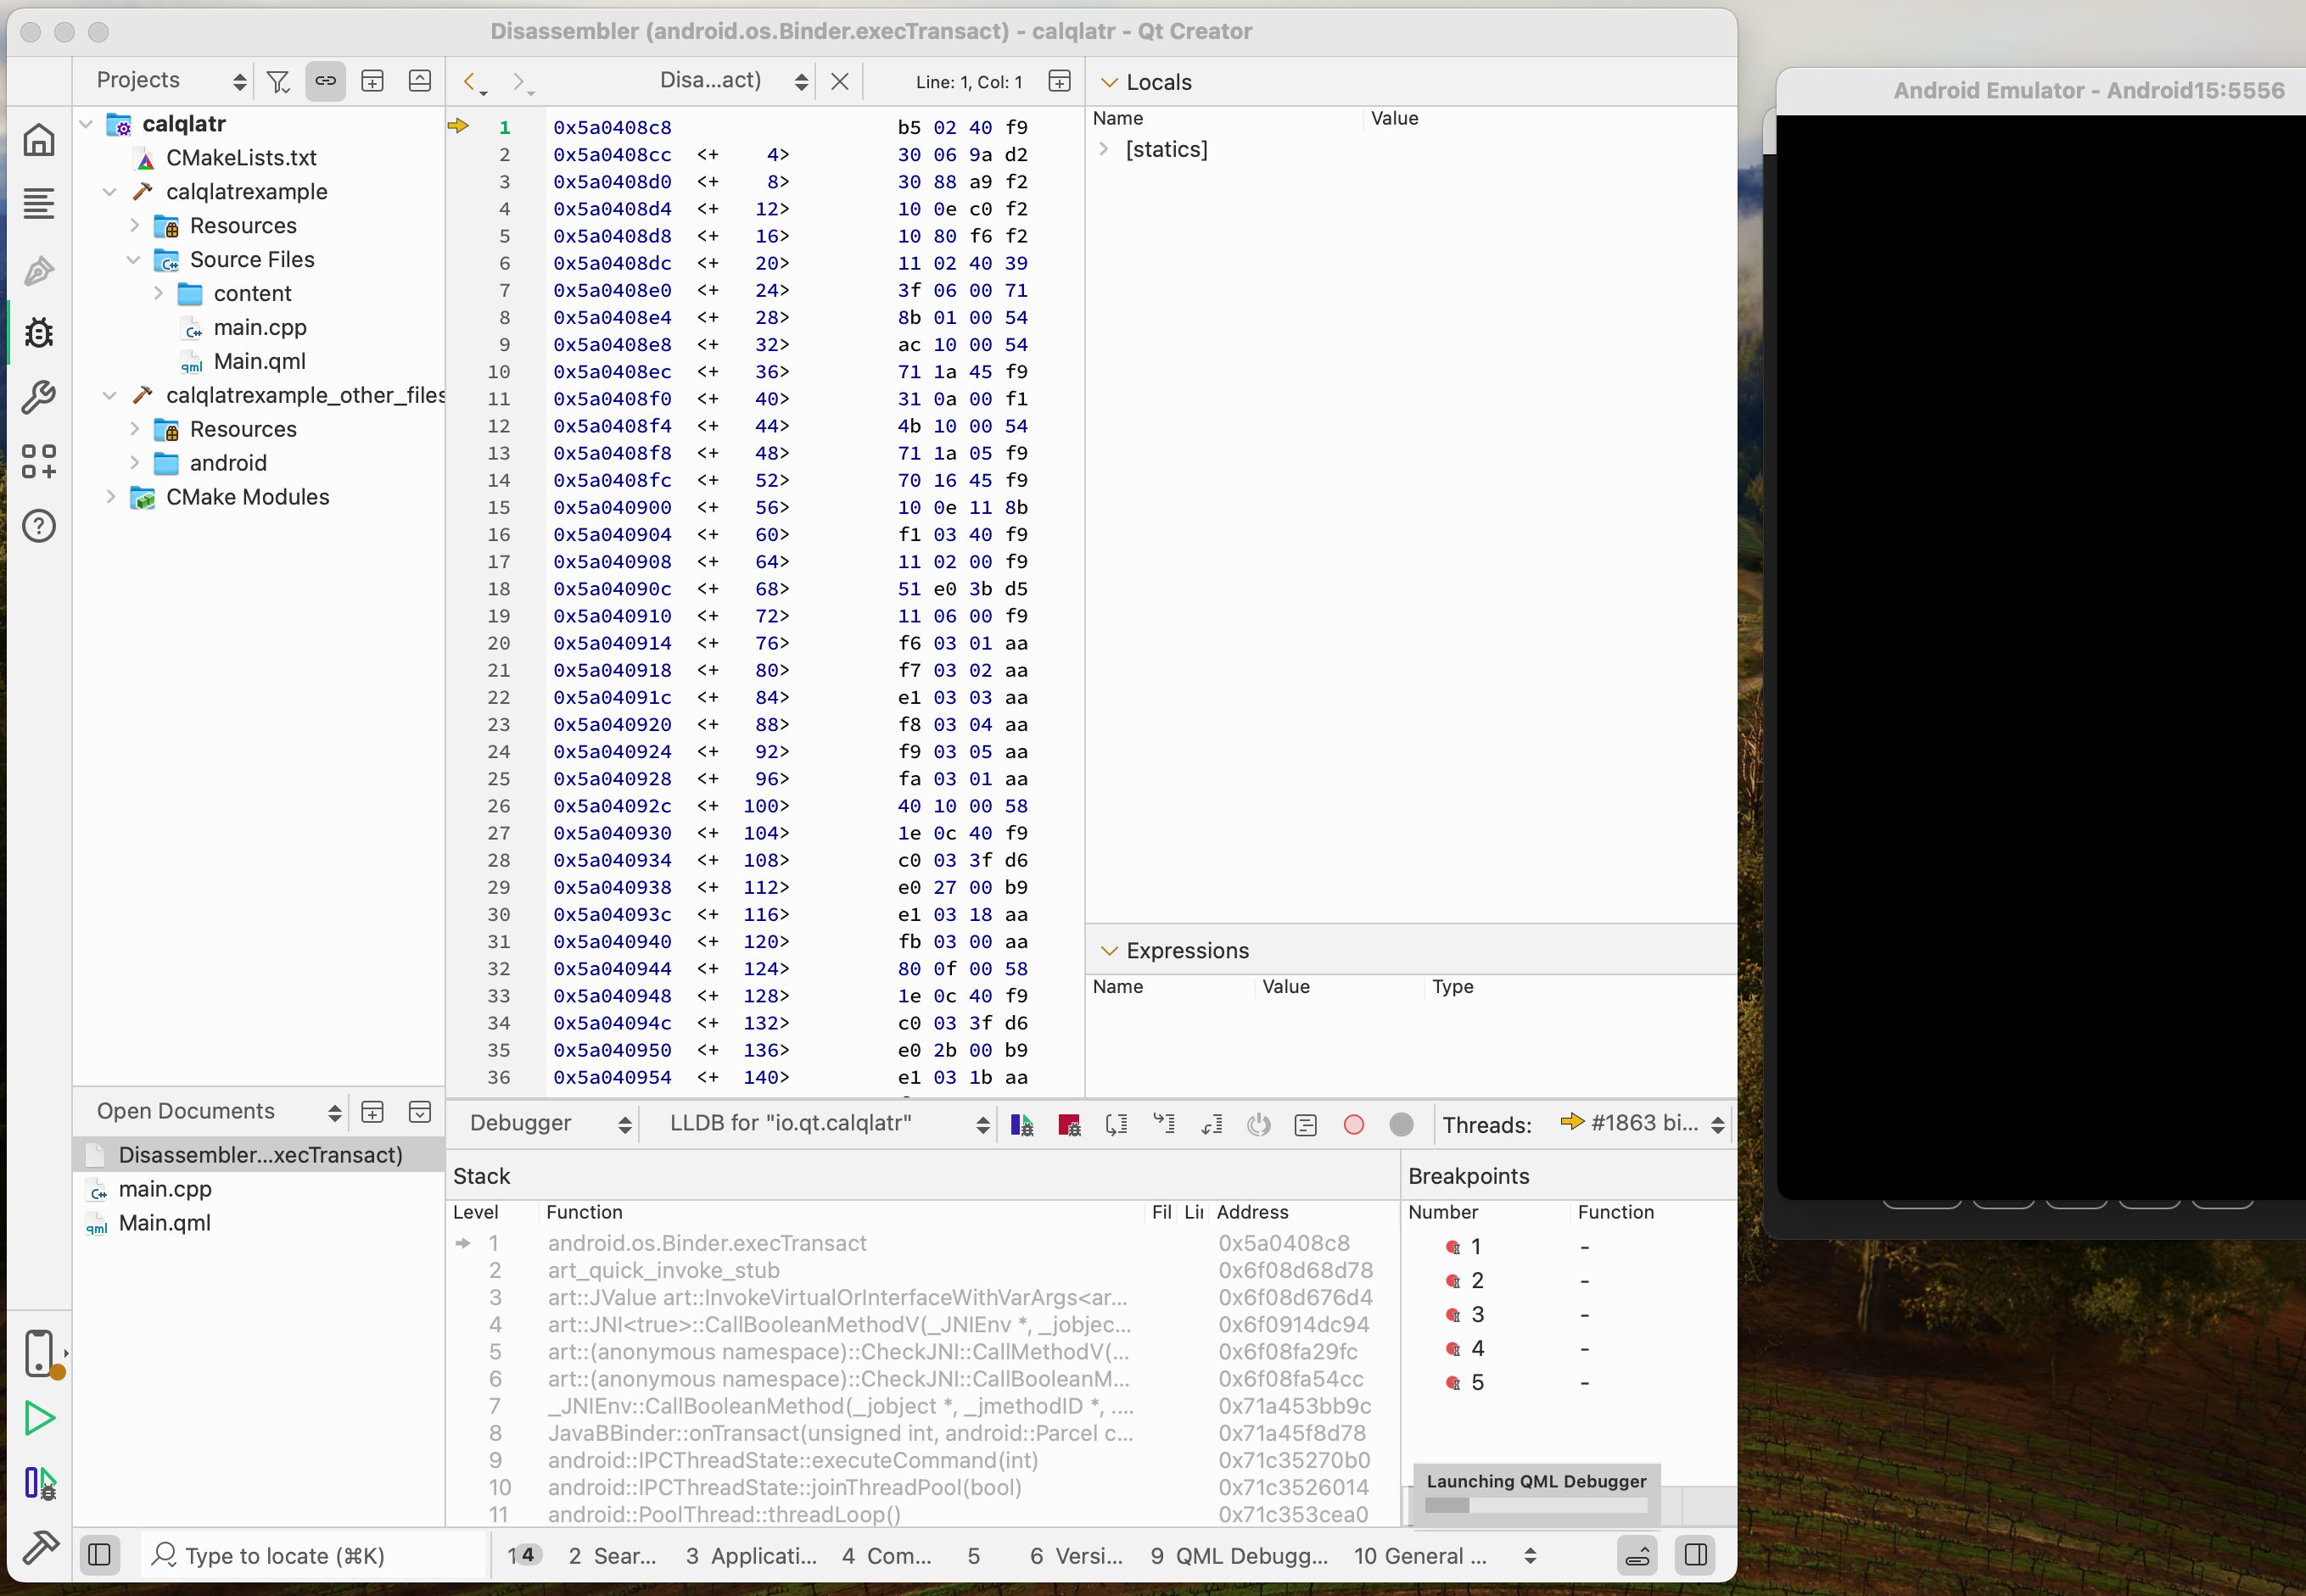Open the kit/device selector phone icon

40,1353
